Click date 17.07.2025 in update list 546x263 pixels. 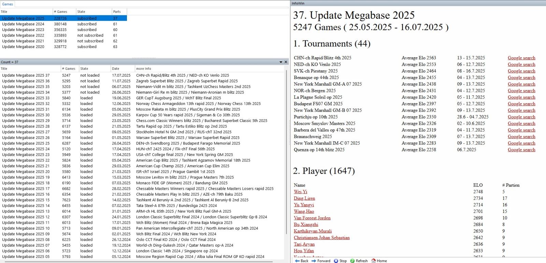click(121, 75)
